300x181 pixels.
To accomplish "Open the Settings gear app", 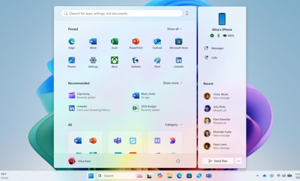I will [93, 62].
